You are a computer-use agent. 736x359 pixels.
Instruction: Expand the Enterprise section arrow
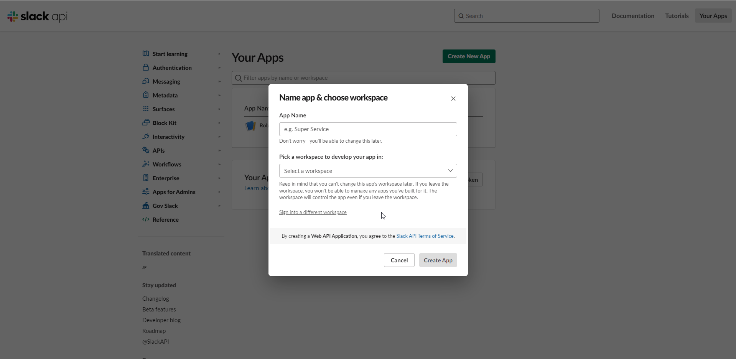coord(219,178)
